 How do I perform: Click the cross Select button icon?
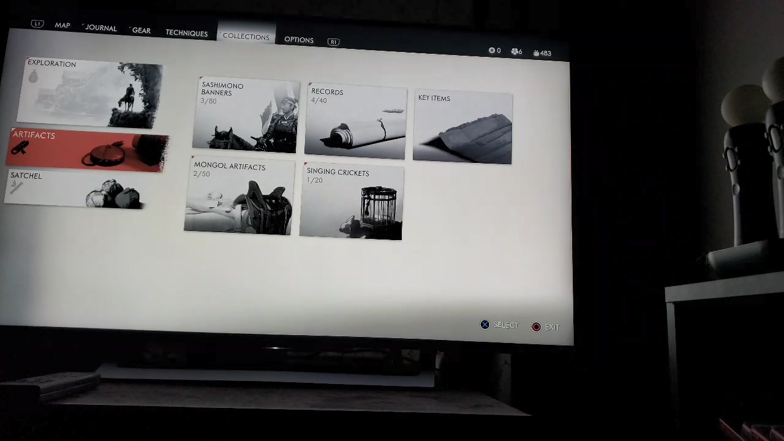(485, 325)
